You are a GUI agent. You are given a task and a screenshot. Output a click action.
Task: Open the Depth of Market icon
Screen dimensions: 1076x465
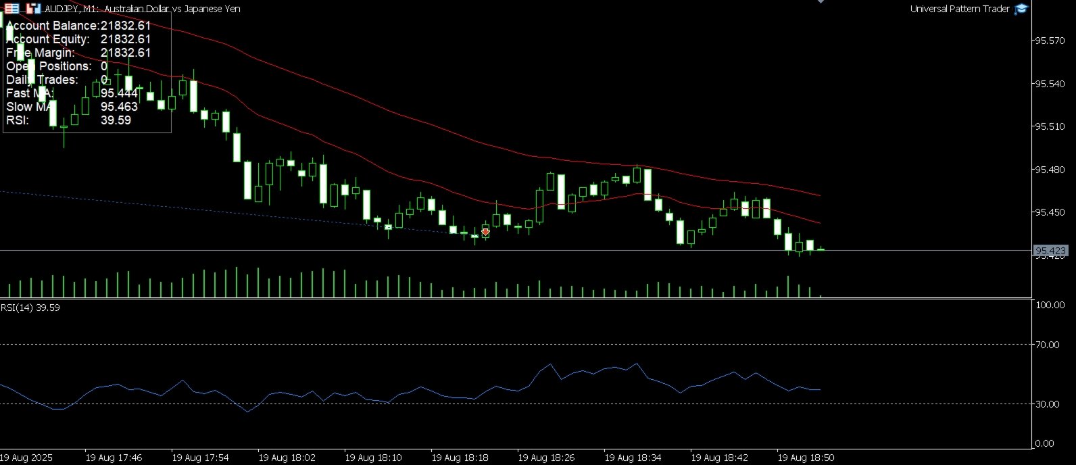click(x=34, y=9)
